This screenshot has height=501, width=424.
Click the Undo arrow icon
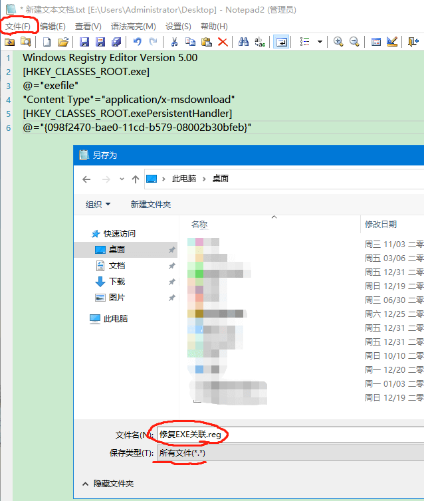coord(138,42)
